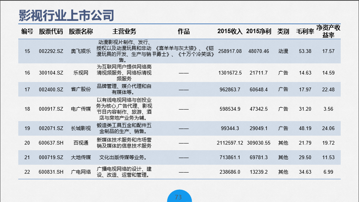The image size is (359, 202).
Task: Click revenue value 2112597.12
Action: point(230,143)
